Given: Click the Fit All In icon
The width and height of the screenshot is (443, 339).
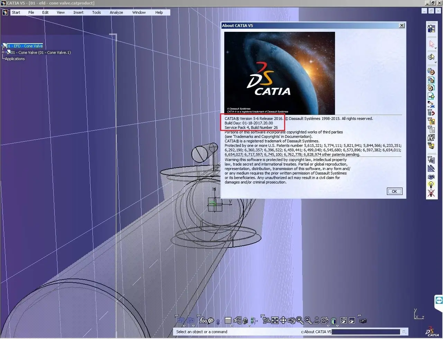Looking at the screenshot, I should 275,321.
